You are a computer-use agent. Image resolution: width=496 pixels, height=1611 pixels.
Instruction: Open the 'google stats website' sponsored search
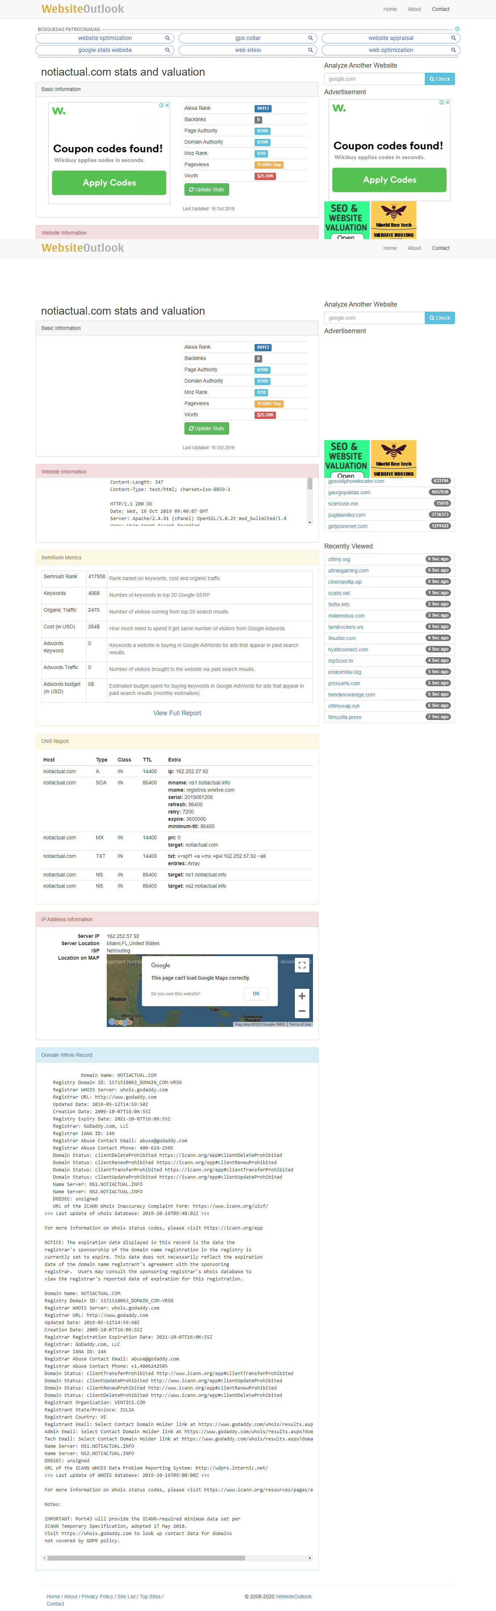(x=104, y=50)
